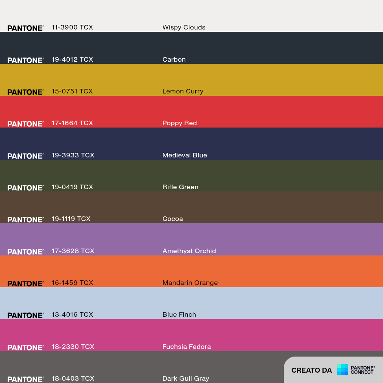Click the code 19-4012 TCX

(72, 59)
